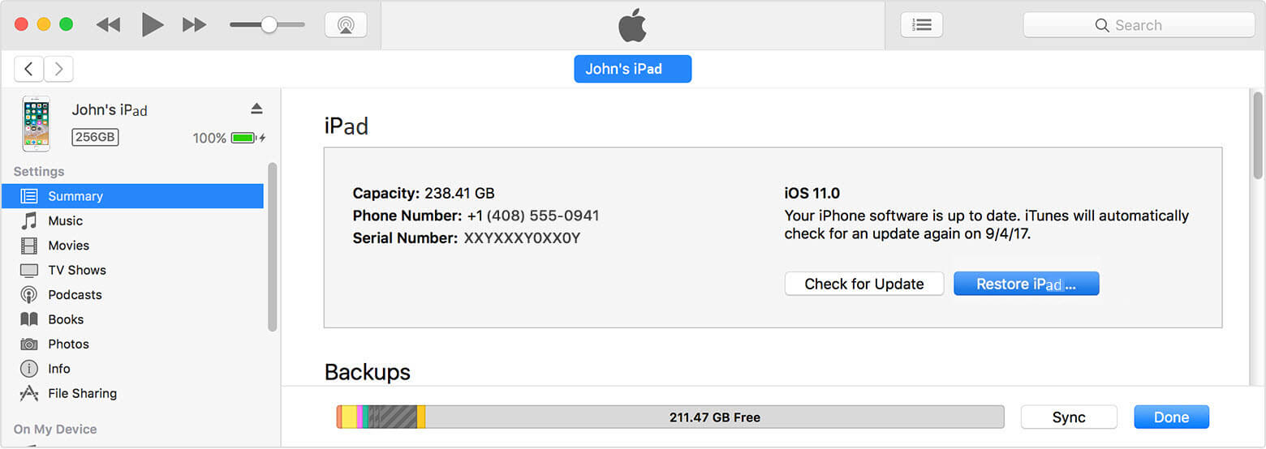The width and height of the screenshot is (1266, 449).
Task: Click the Restore iPad button
Action: [1026, 284]
